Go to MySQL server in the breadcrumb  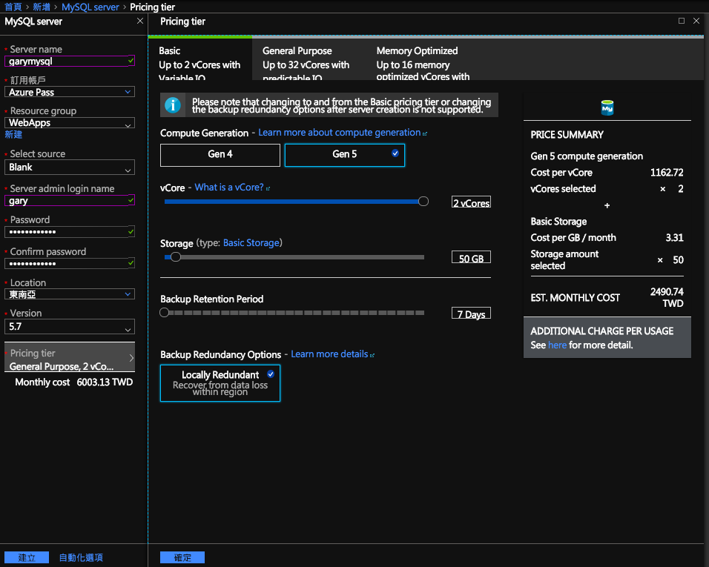pyautogui.click(x=90, y=7)
